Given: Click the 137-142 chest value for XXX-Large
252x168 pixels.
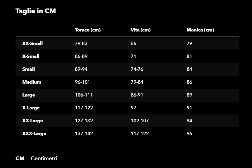Looking at the screenshot, I should click(x=84, y=133).
